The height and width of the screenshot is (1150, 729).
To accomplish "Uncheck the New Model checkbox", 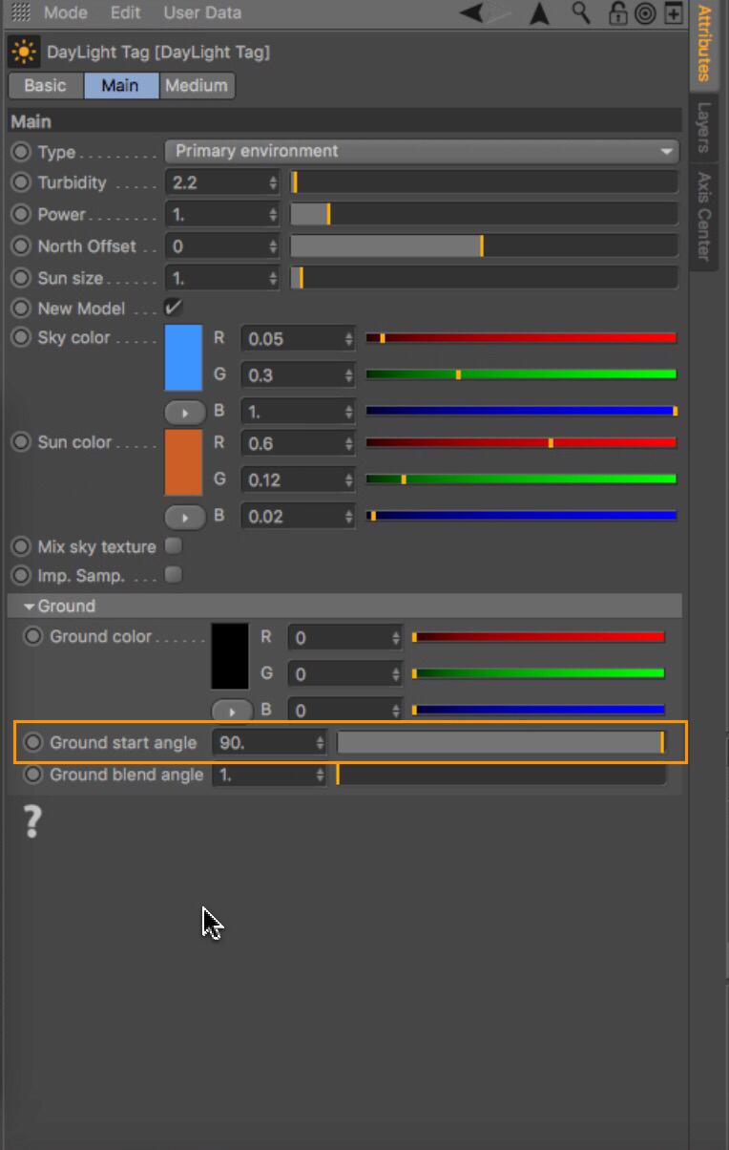I will coord(173,308).
